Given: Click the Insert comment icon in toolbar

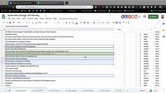Looking at the screenshot, I should [117, 23].
